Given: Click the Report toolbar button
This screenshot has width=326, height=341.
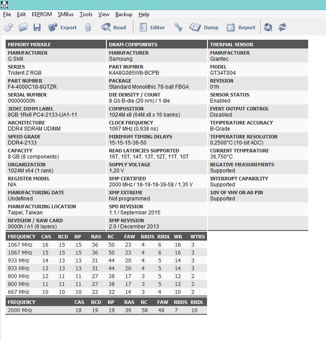Looking at the screenshot, I should click(x=241, y=28).
